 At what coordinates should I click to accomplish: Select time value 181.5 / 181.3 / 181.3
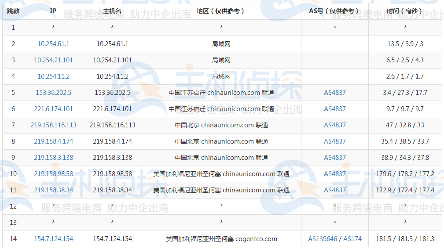[x=405, y=239]
